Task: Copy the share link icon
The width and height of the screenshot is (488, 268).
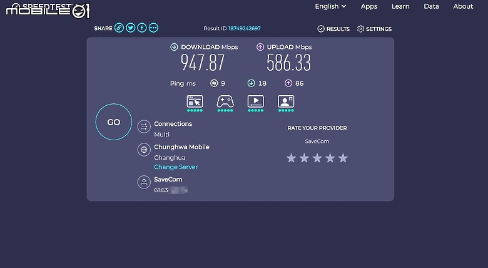Action: [119, 28]
